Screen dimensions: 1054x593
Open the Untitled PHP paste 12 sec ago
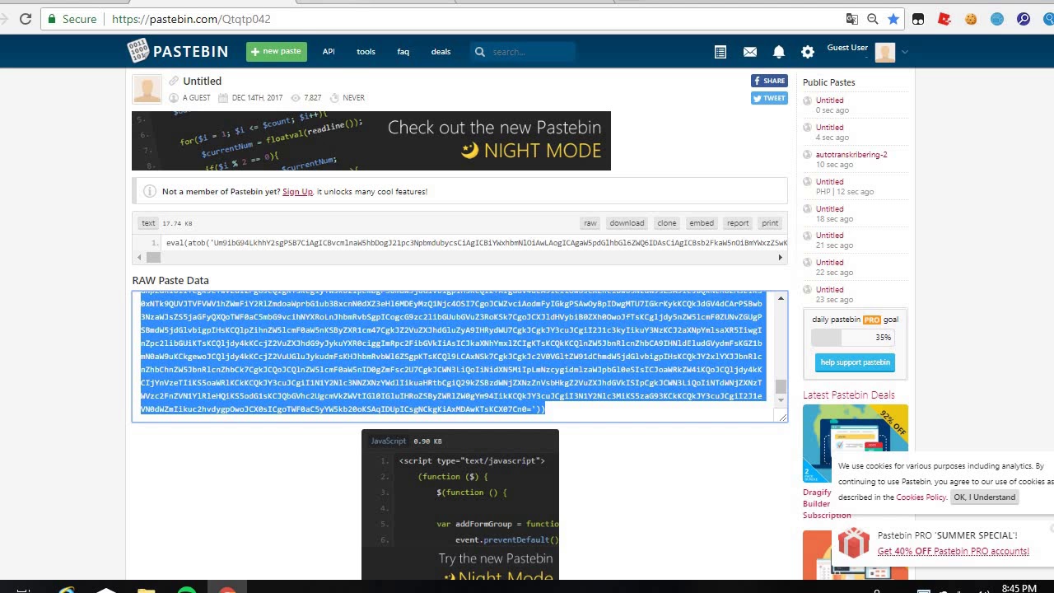point(829,182)
